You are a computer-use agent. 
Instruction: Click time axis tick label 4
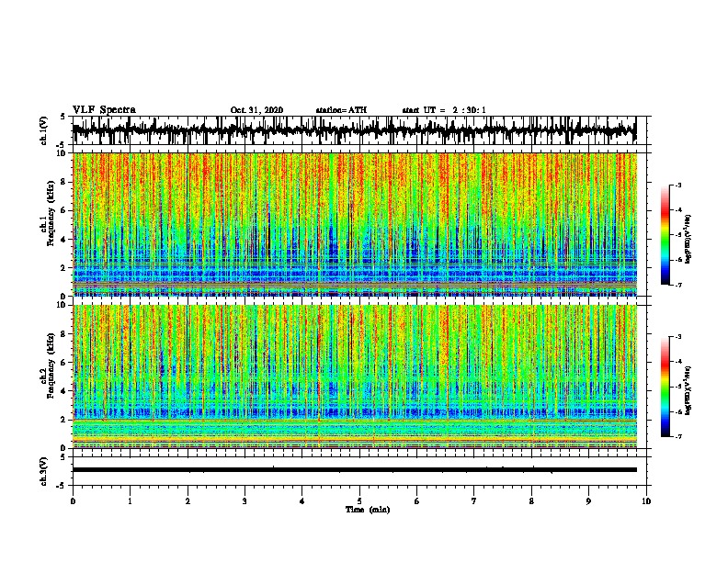tap(302, 501)
